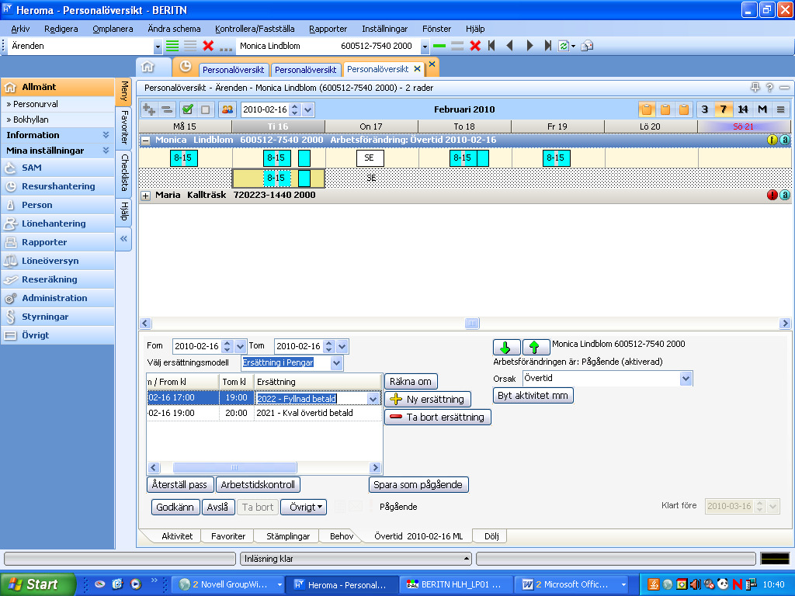Screen dimensions: 795x596
Task: Expand Maria Kallträsk row
Action: pyautogui.click(x=145, y=196)
